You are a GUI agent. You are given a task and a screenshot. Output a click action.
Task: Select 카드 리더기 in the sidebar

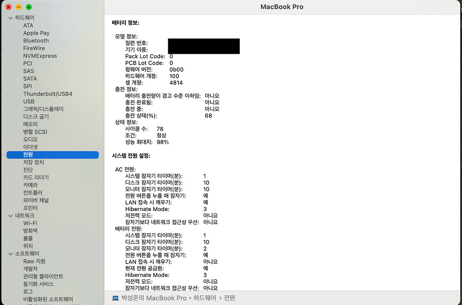pyautogui.click(x=36, y=178)
